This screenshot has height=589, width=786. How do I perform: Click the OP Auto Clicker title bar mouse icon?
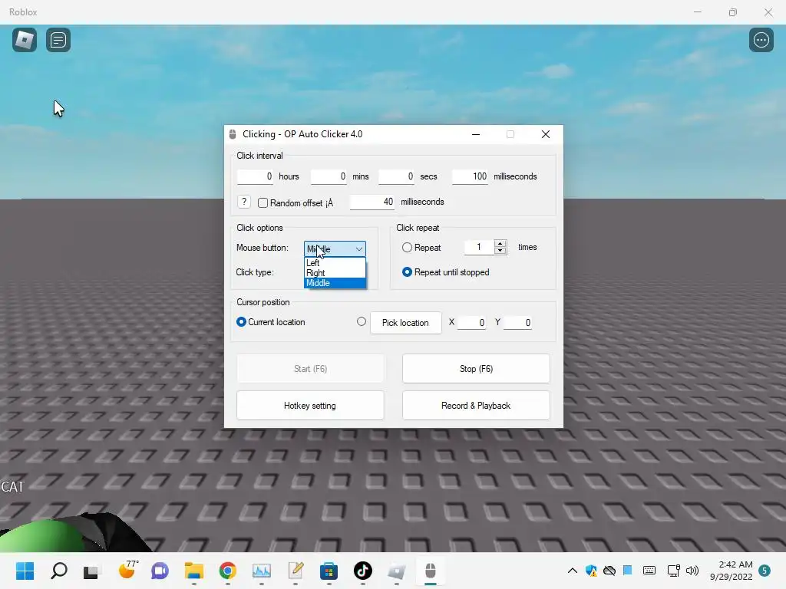(x=233, y=134)
